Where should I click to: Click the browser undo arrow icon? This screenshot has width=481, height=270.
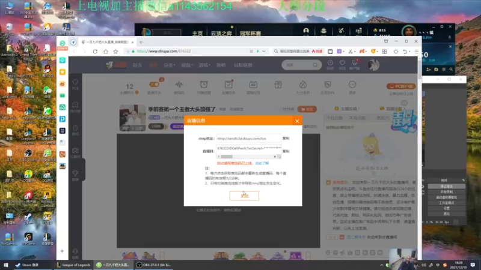pyautogui.click(x=405, y=52)
